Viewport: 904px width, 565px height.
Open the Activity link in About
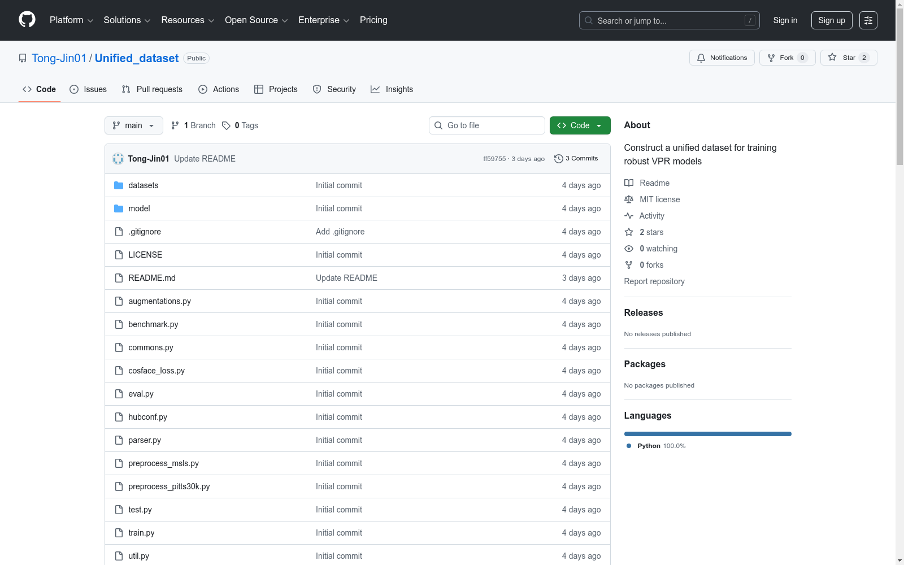(x=644, y=216)
